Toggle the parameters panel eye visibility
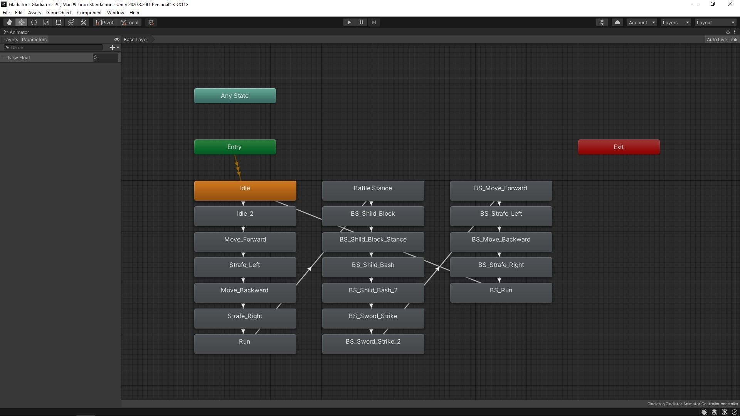 point(116,40)
